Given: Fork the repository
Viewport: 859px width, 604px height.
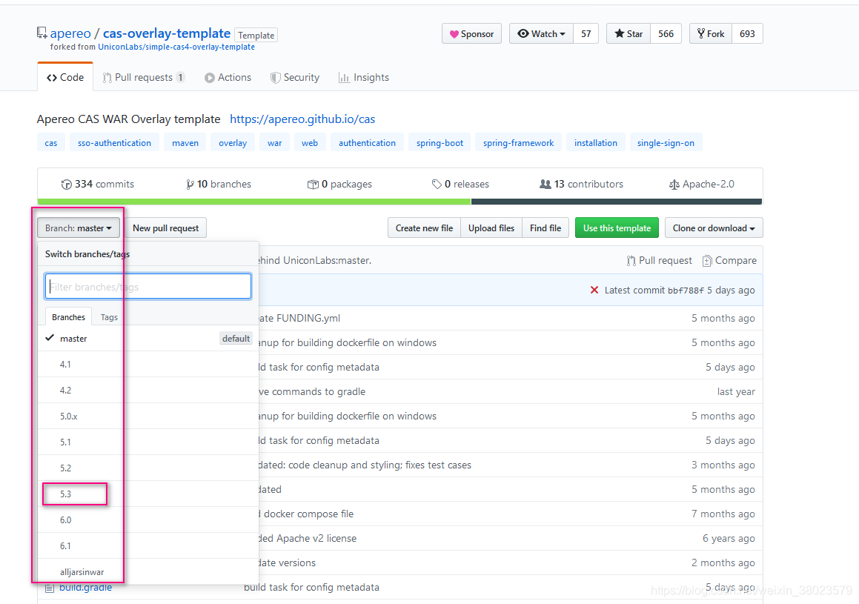Looking at the screenshot, I should (711, 33).
